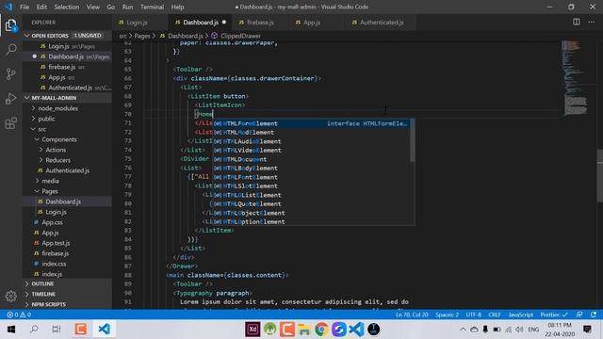Change indentation via Spaces: 2
The width and height of the screenshot is (603, 339).
[x=447, y=315]
